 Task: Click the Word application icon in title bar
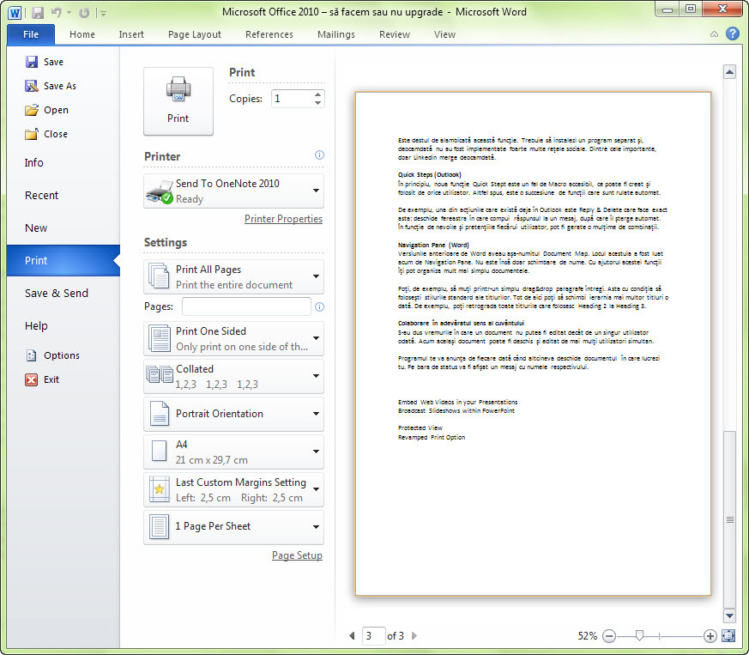[x=15, y=13]
